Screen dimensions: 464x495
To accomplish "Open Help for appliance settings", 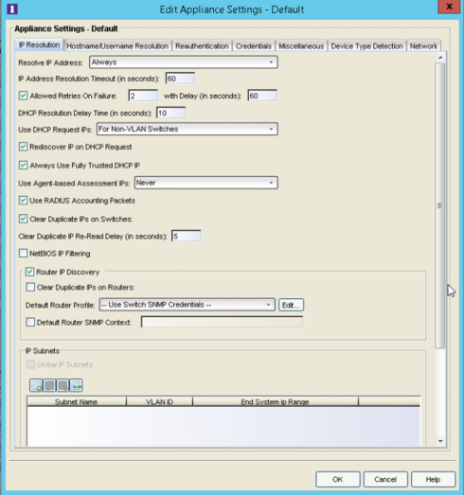I will [x=433, y=479].
